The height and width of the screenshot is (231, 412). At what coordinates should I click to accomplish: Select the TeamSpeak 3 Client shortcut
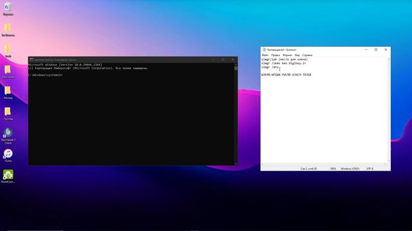(8, 136)
